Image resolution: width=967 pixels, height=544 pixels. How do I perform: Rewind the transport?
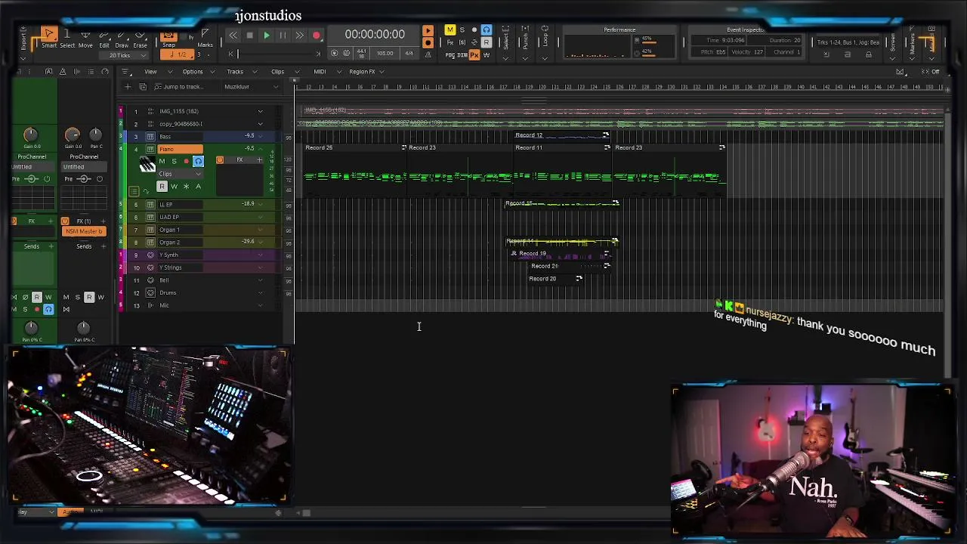233,35
